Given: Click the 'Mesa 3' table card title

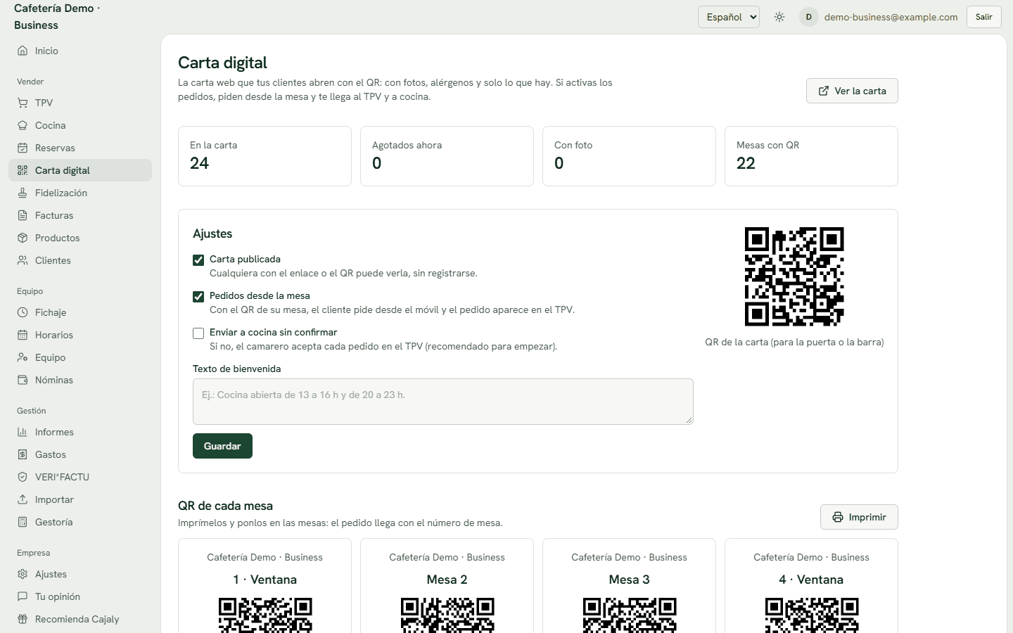Looking at the screenshot, I should click(629, 580).
